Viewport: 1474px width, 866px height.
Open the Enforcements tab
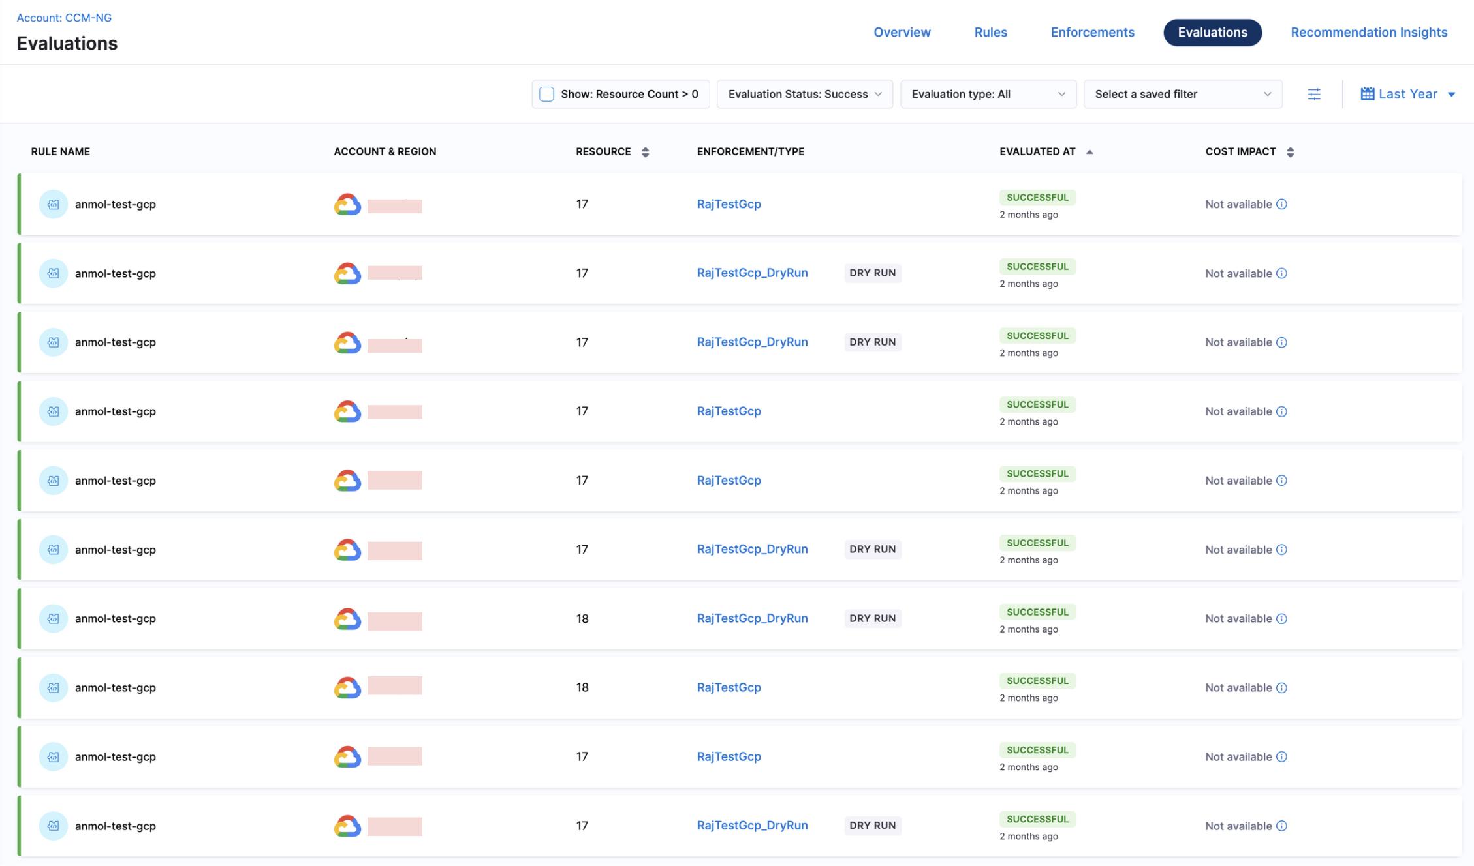[1092, 32]
